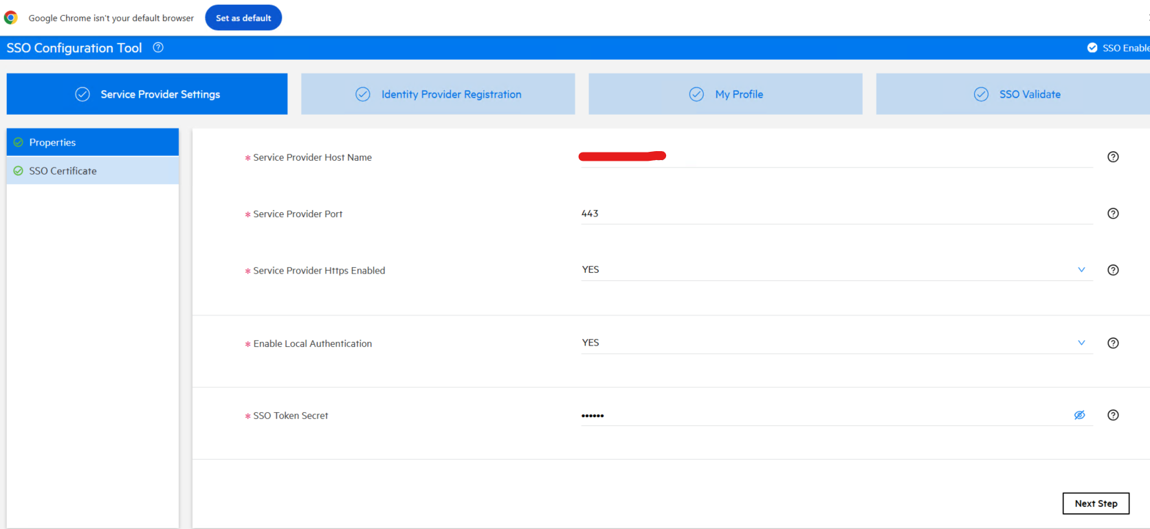Click the SSO Token Secret field
Screen dimensions: 1150x529
[837, 415]
